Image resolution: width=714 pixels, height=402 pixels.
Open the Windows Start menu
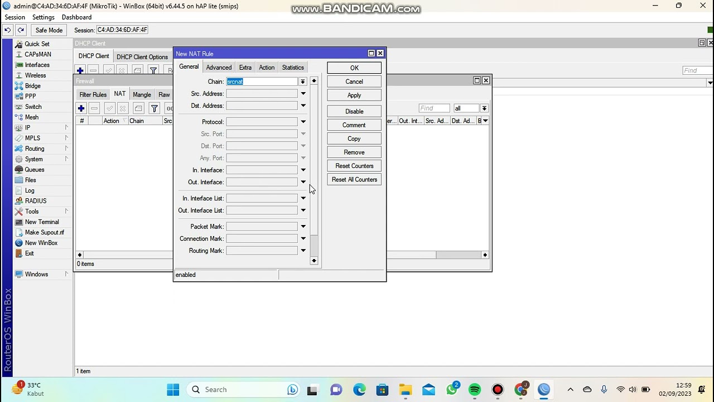click(x=173, y=390)
